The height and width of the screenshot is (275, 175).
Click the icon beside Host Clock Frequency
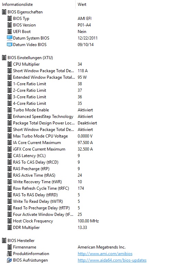[x=10, y=221]
